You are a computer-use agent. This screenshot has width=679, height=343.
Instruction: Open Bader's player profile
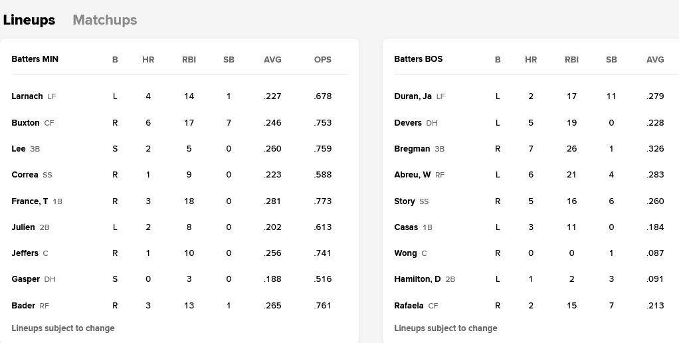[x=23, y=306]
